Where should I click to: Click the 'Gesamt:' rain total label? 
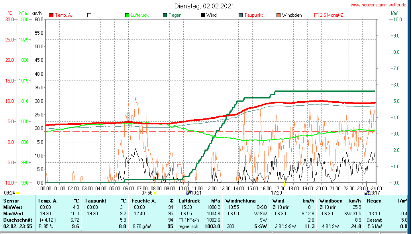coord(375,220)
